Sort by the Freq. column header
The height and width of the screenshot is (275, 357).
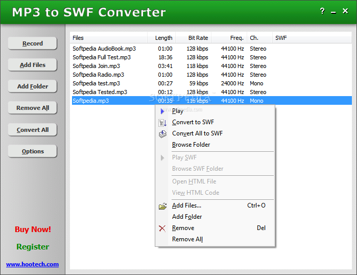point(229,38)
